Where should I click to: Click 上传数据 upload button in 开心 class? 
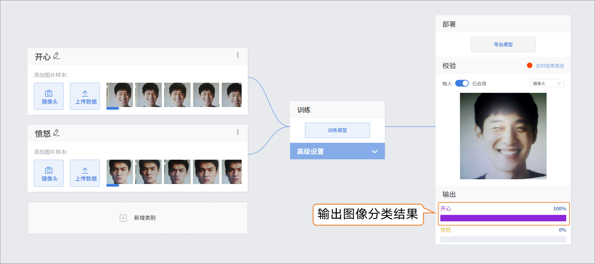point(85,96)
